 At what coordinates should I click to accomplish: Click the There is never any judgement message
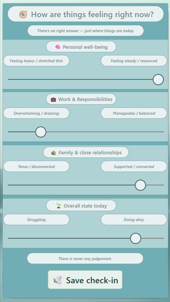pyautogui.click(x=85, y=258)
